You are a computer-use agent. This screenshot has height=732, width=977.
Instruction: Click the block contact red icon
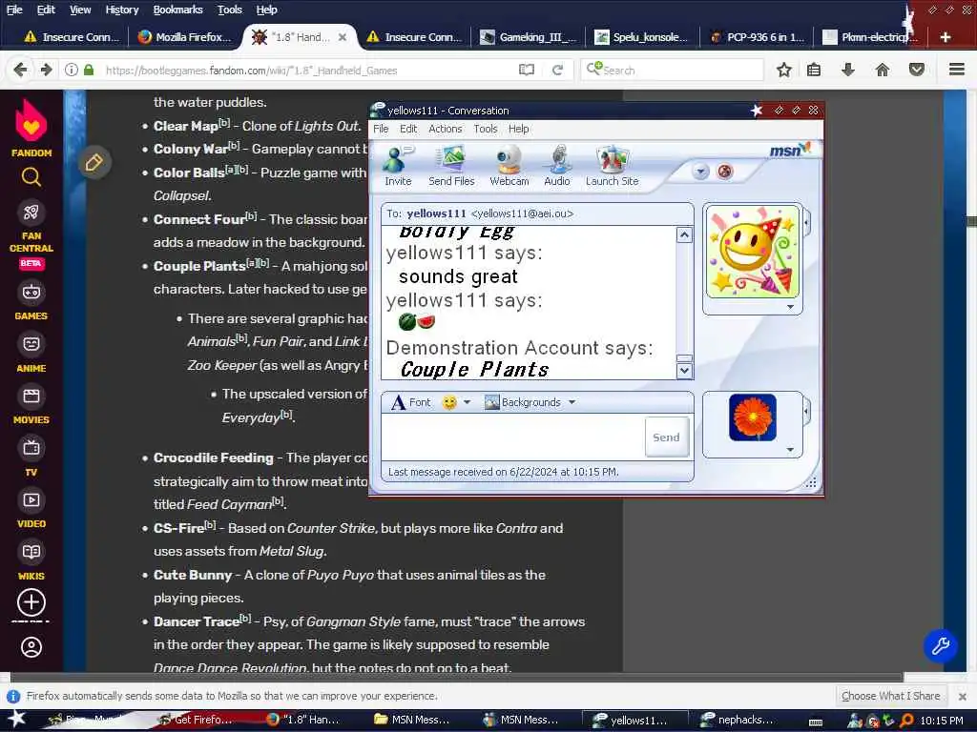pos(725,172)
